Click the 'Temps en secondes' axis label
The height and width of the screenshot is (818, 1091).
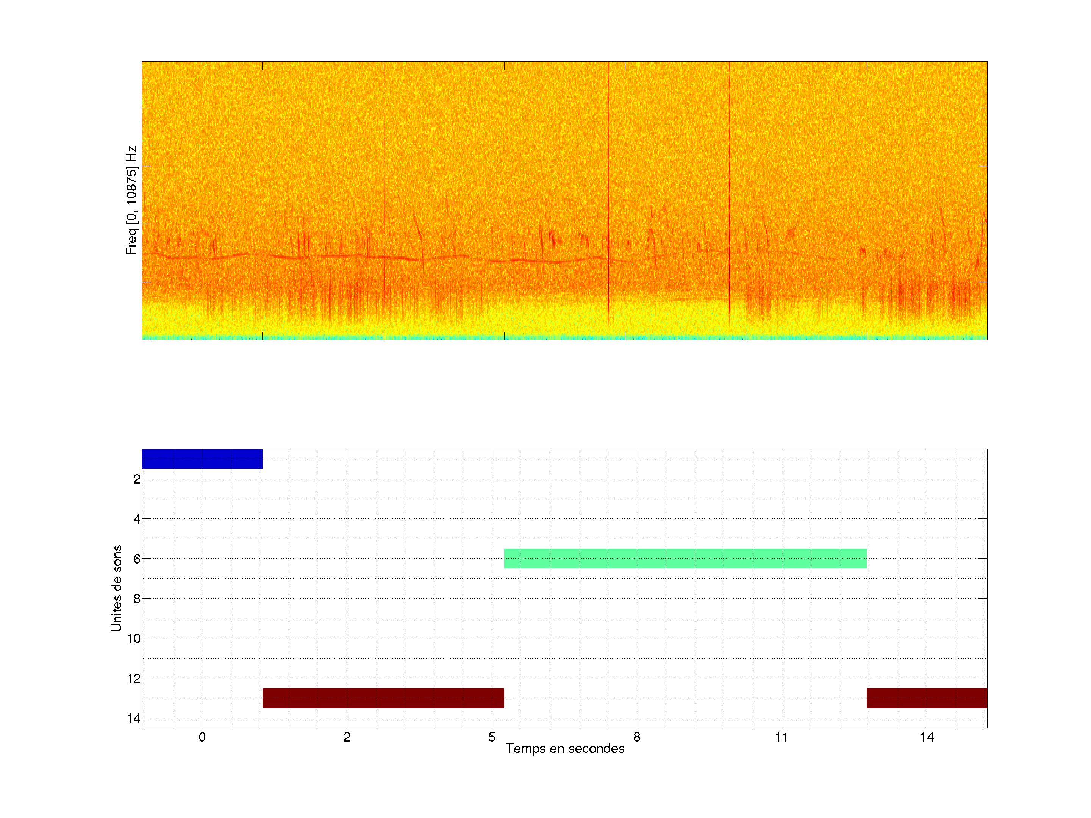point(565,748)
